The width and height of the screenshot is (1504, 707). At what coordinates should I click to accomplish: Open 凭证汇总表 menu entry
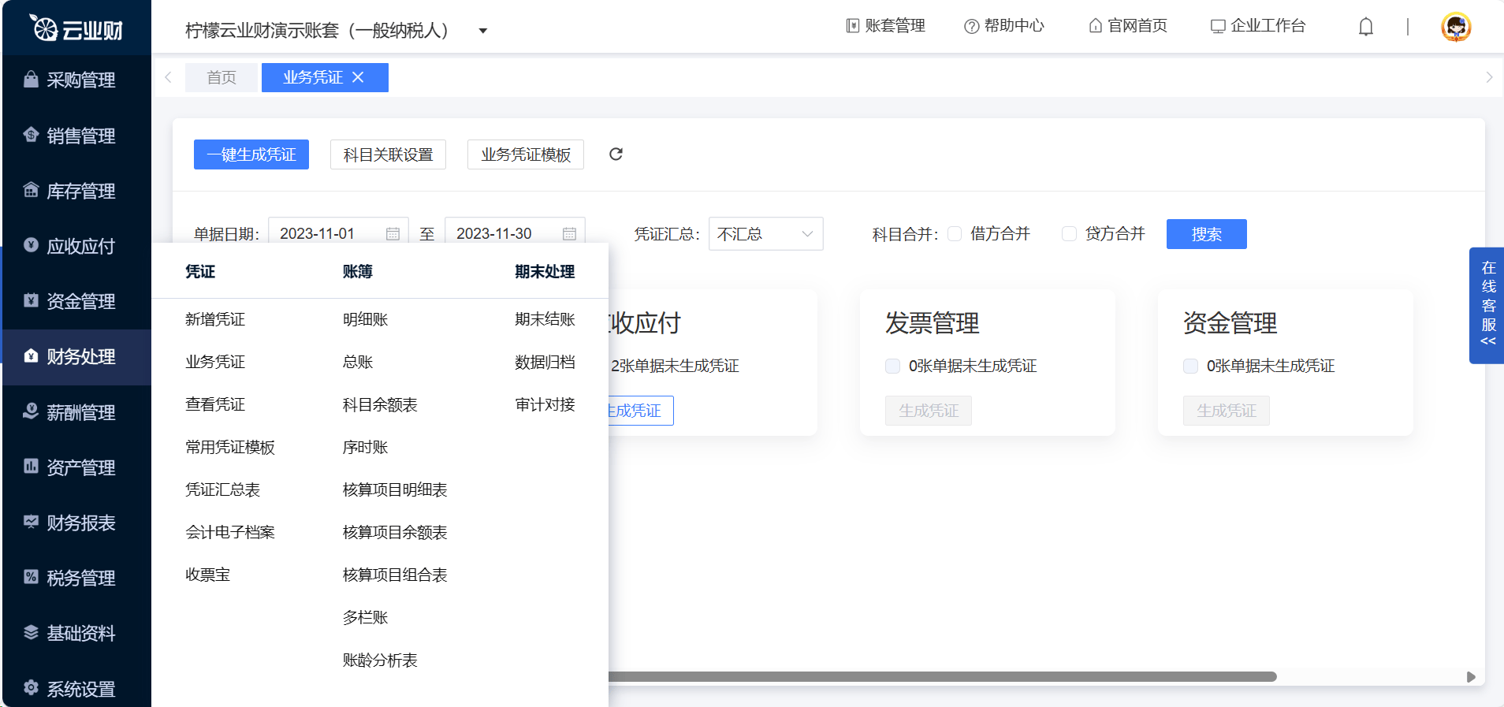coord(223,489)
